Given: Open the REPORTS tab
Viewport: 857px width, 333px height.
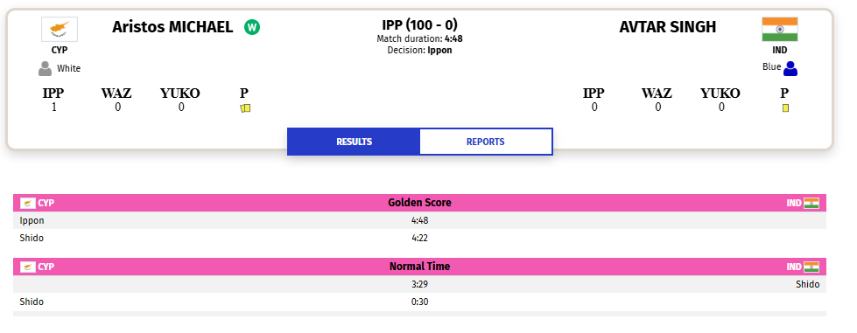Looking at the screenshot, I should click(x=485, y=142).
